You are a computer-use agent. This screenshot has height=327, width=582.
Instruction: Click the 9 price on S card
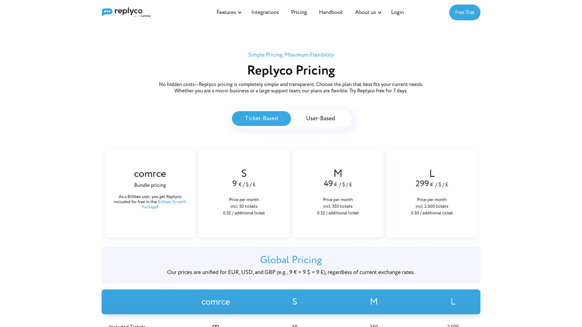pyautogui.click(x=235, y=184)
